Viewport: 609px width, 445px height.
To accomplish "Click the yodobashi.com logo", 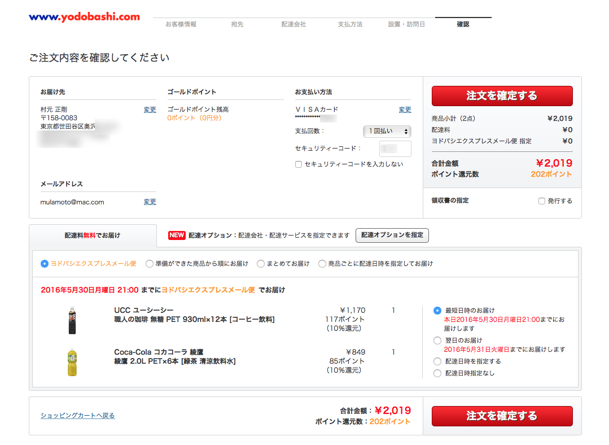I will 84,17.
